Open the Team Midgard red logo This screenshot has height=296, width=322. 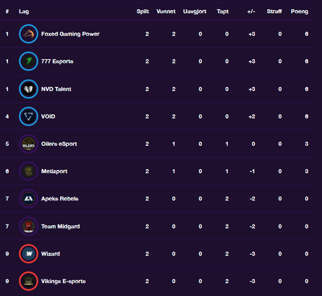coord(29,226)
